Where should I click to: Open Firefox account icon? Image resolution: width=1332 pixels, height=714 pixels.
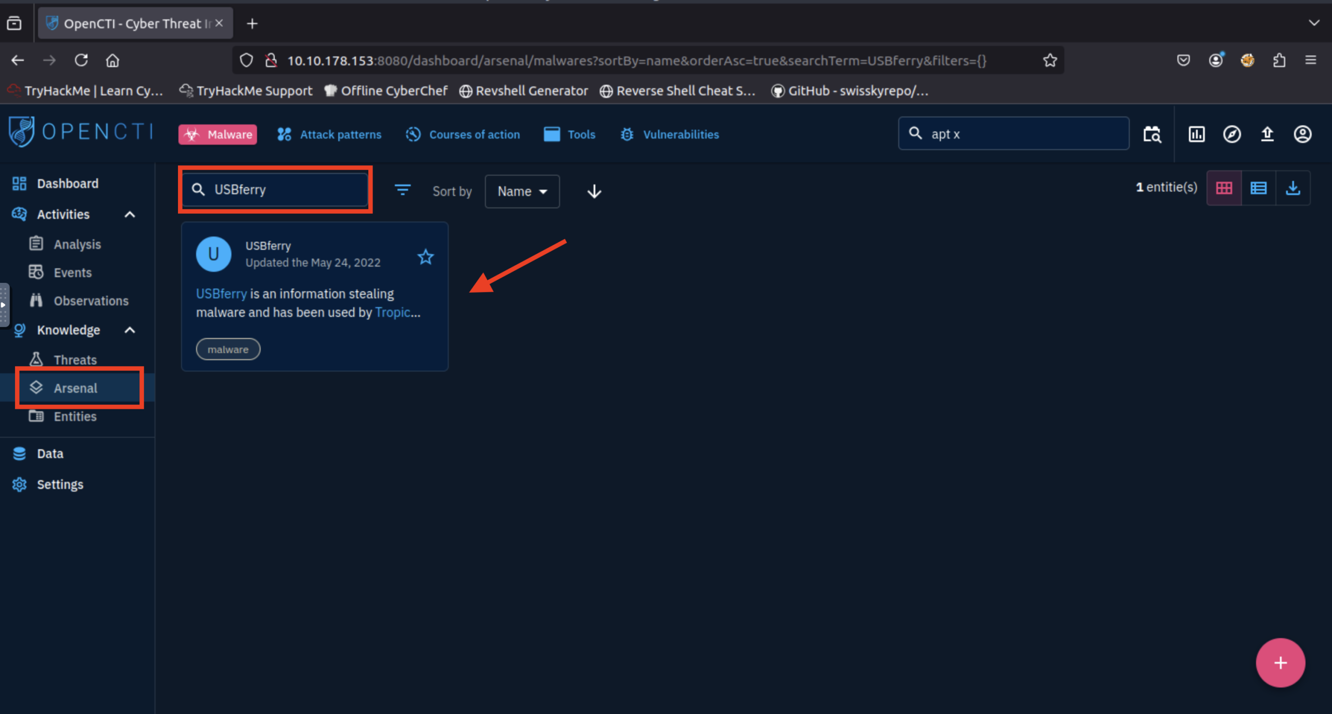pos(1216,60)
